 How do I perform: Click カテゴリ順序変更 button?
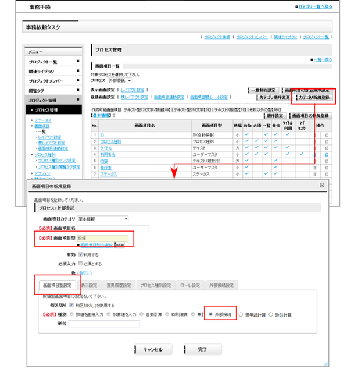point(274,97)
